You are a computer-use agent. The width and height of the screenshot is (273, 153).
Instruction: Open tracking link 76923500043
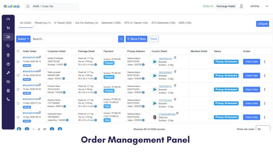(165, 72)
